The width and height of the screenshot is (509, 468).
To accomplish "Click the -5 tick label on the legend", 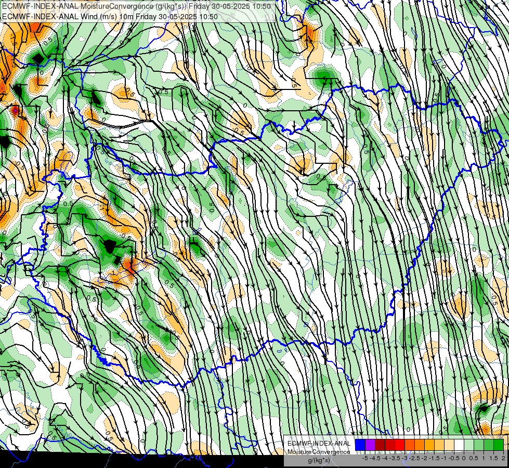I will 365,458.
